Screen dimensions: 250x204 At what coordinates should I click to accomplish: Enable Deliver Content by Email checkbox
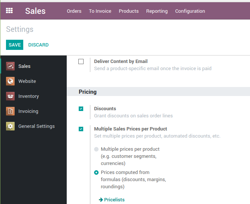pyautogui.click(x=81, y=61)
